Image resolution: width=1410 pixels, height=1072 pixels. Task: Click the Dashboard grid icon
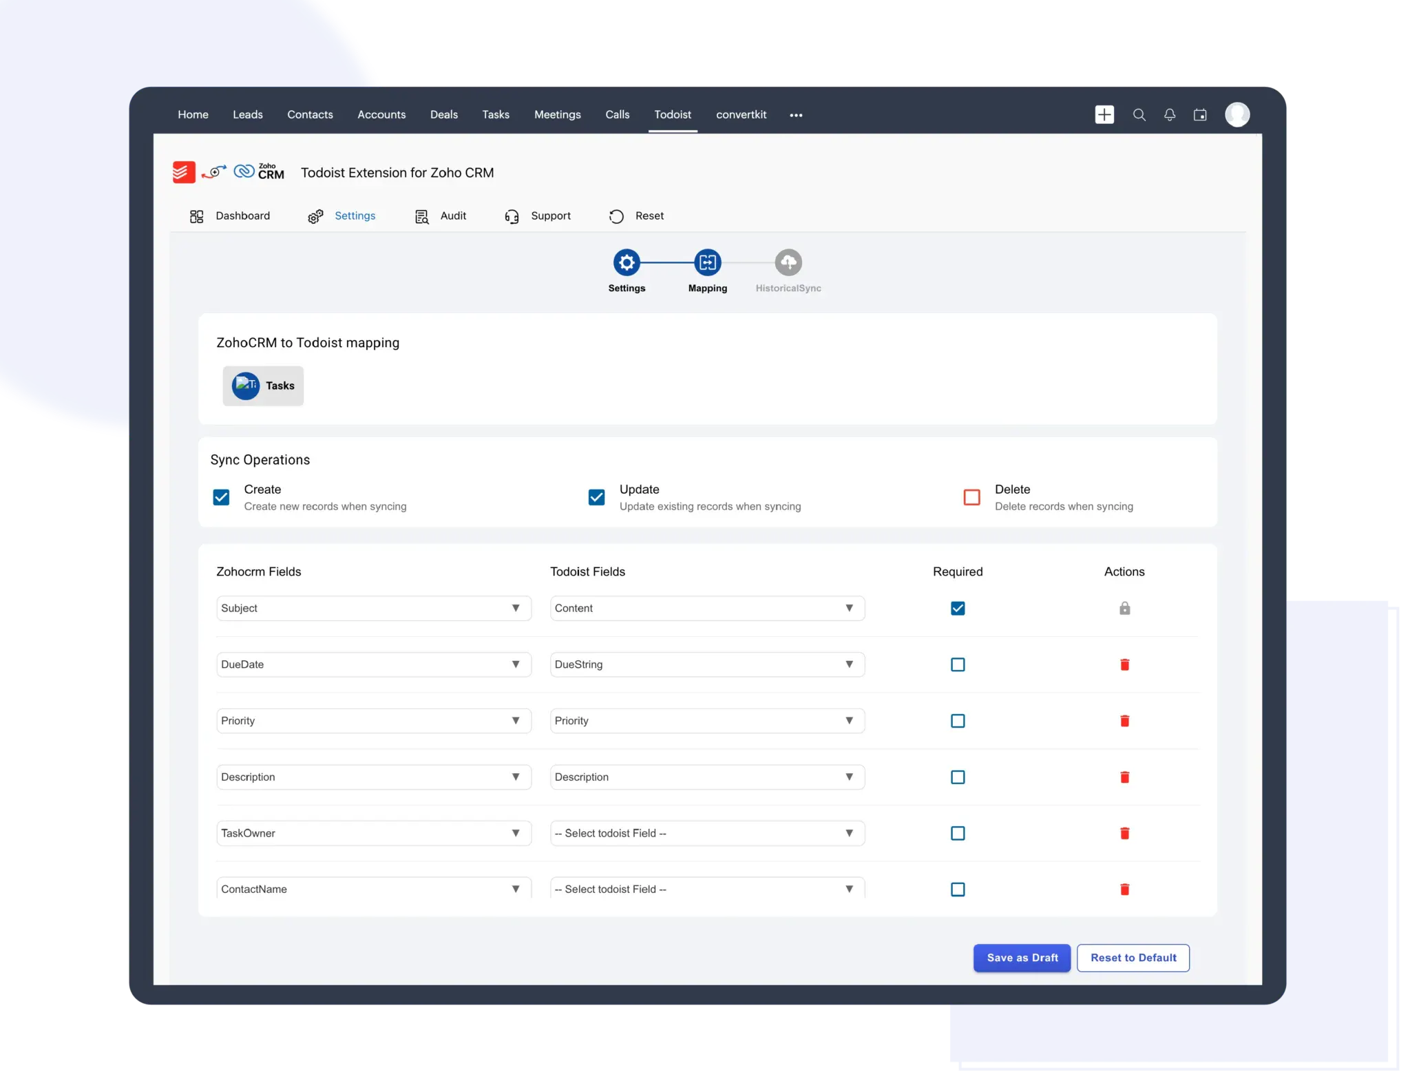pos(196,216)
